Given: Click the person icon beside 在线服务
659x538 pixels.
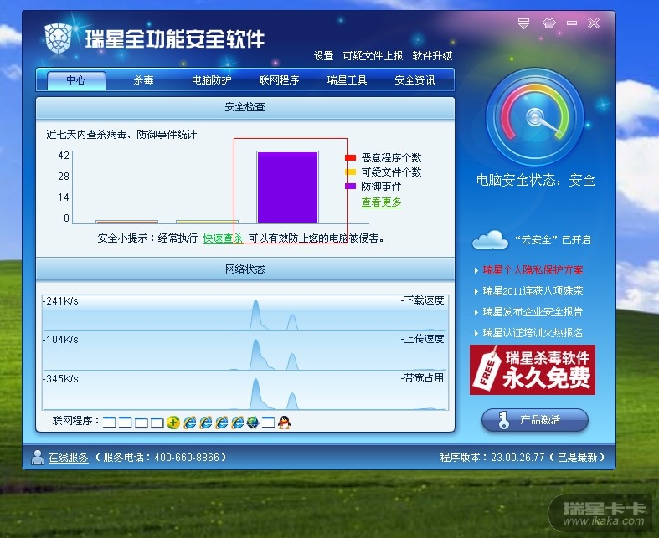Looking at the screenshot, I should pyautogui.click(x=38, y=458).
